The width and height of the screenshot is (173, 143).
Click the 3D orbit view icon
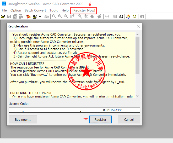coord(92,16)
